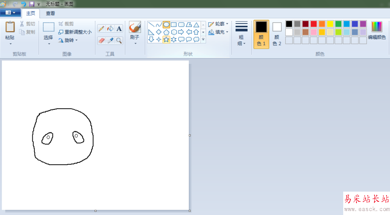Screen dimensions: 390x215
Task: Choose the Up arrow shape
Action: 196,32
